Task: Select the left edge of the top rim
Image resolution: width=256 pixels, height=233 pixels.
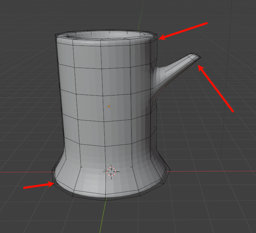Action: [x=57, y=36]
